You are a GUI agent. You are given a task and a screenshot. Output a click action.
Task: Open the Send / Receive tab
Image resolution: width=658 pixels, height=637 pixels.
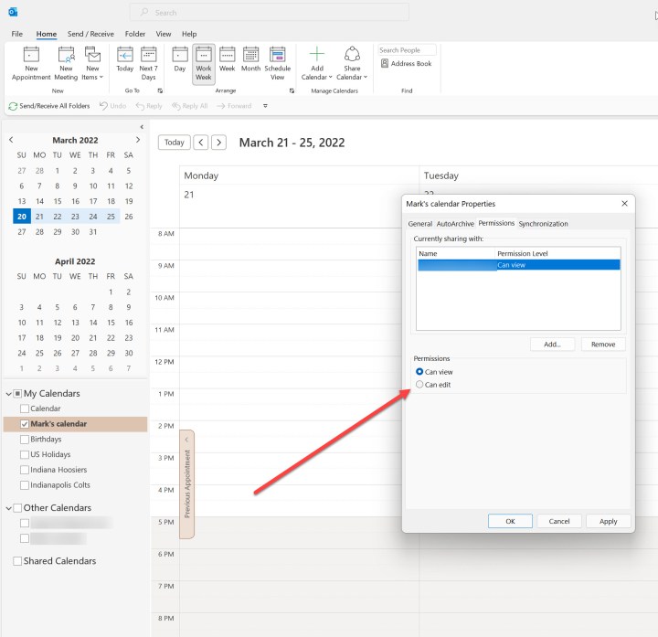[90, 34]
